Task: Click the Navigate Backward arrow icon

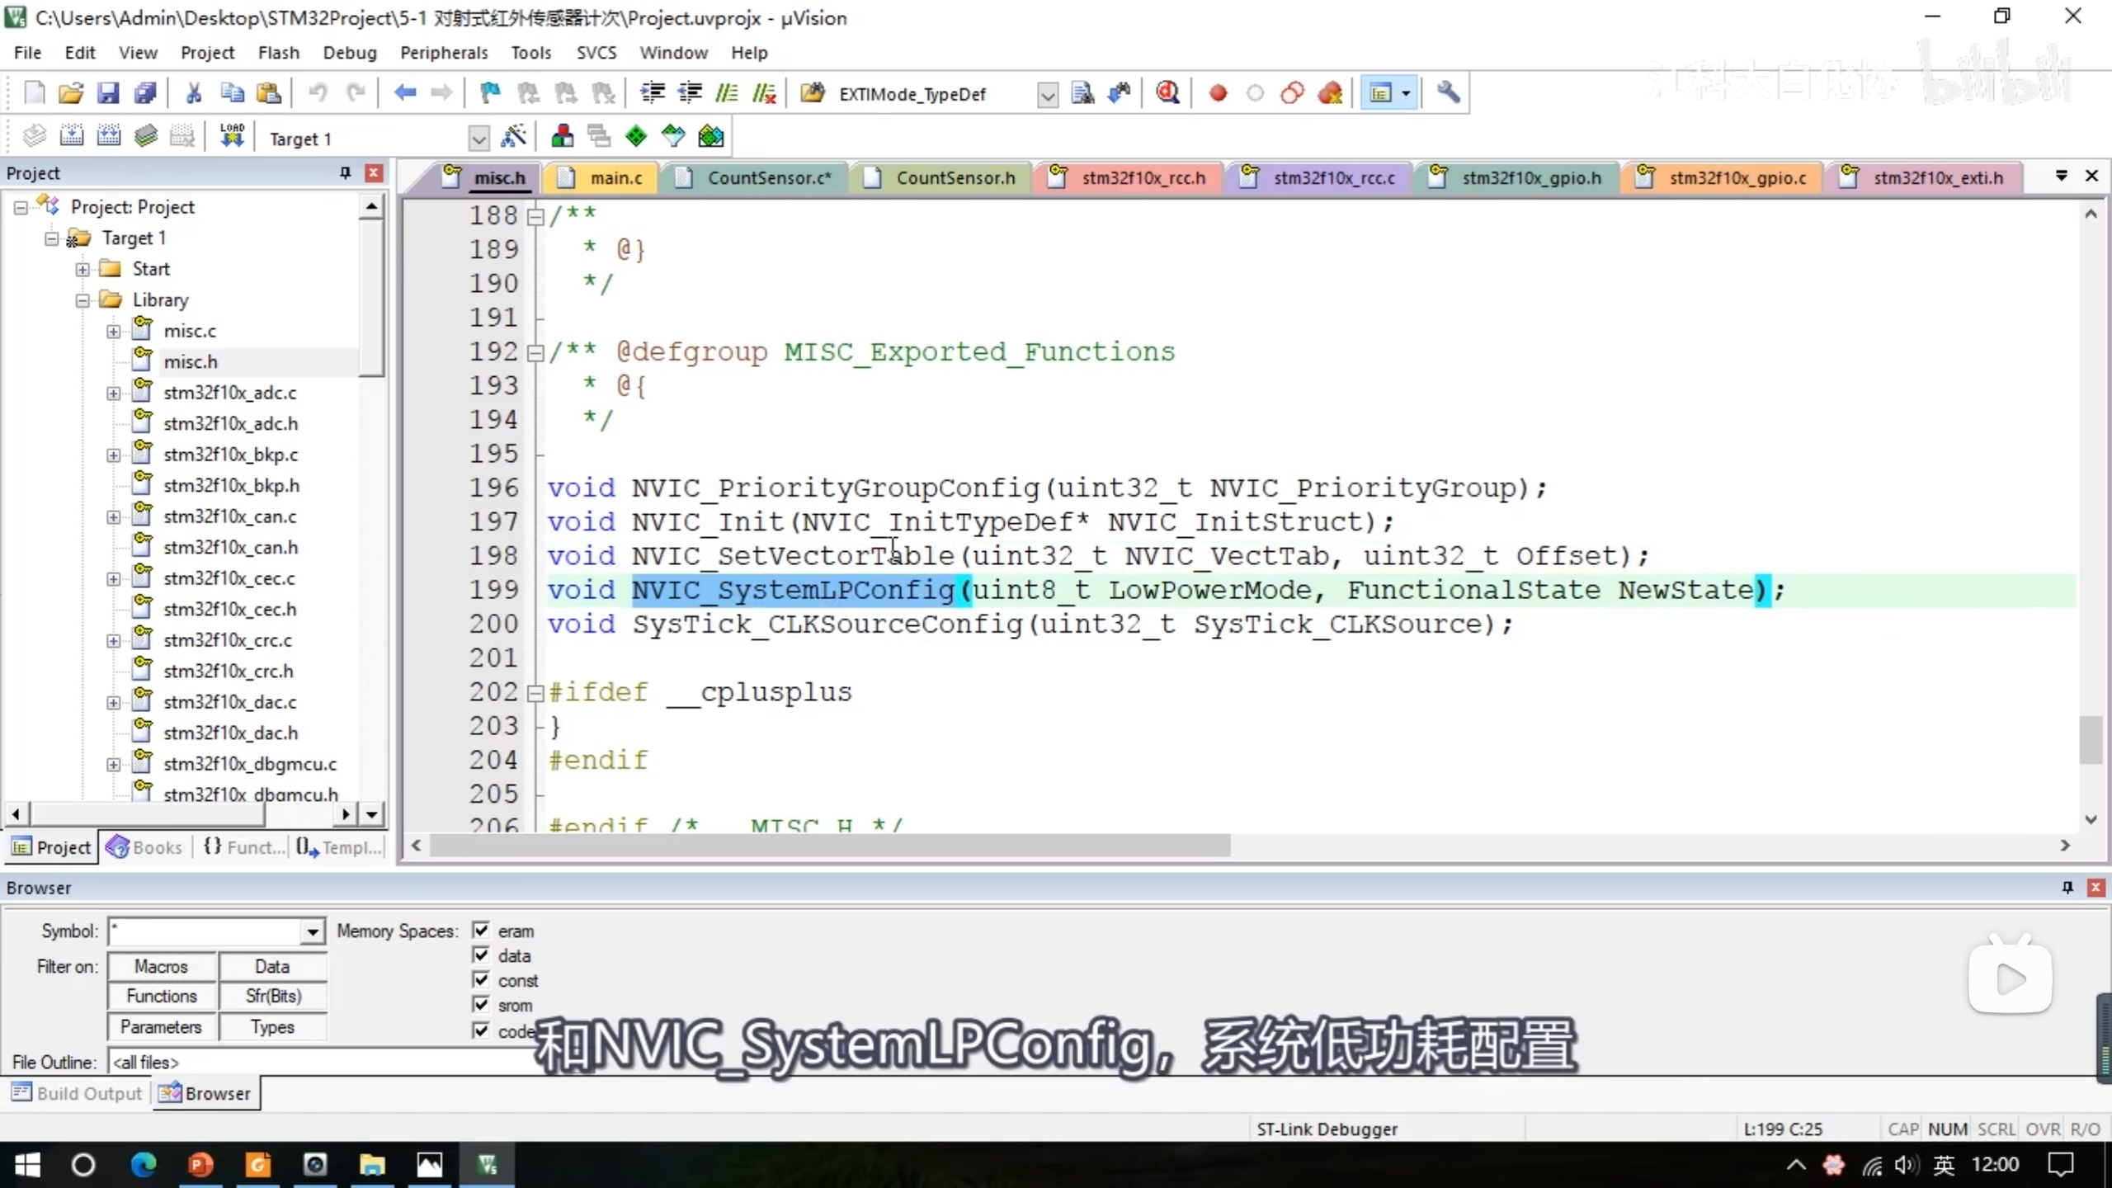Action: pyautogui.click(x=404, y=93)
